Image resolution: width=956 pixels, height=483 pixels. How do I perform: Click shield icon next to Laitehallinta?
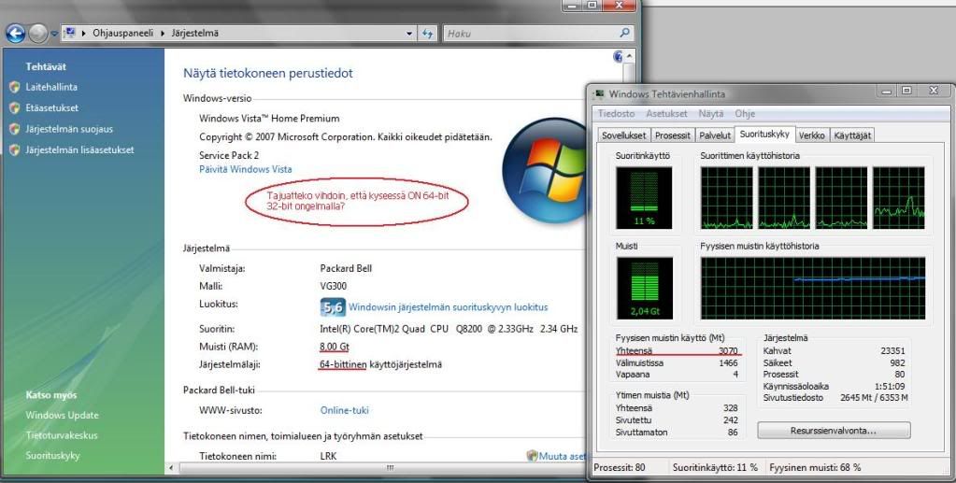click(15, 87)
